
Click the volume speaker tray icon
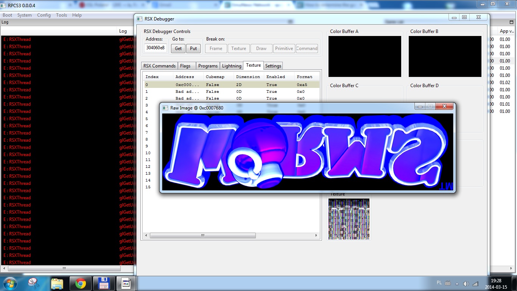[466, 284]
